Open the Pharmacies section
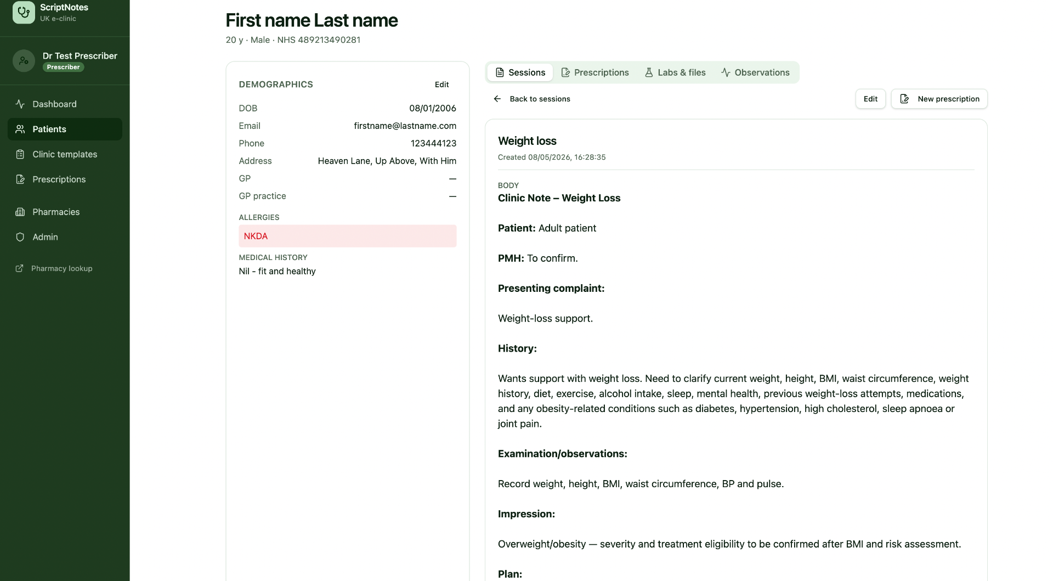 click(65, 212)
